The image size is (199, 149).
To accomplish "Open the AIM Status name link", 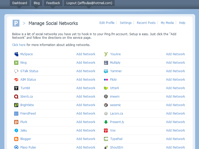I will [28, 80].
